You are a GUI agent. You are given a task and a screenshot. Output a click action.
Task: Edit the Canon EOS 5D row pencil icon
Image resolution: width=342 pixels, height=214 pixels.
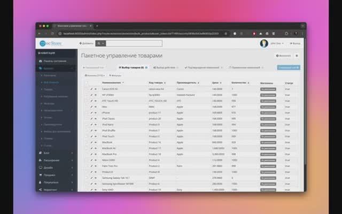(91, 89)
